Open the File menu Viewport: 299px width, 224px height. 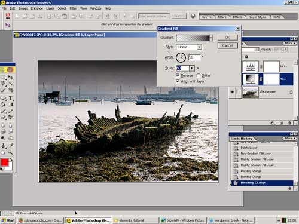[x=4, y=8]
